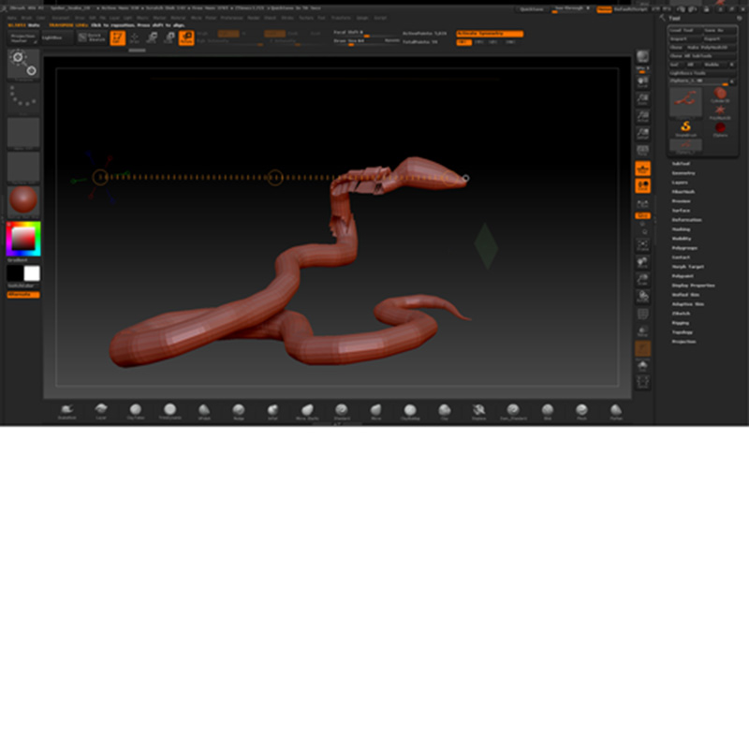749x749 pixels.
Task: Start Quick Sketch mode
Action: pos(91,37)
